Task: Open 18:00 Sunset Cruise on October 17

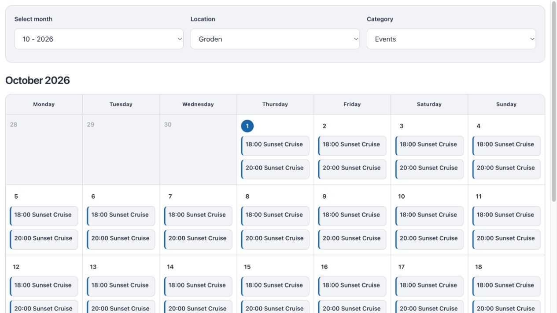Action: point(429,286)
